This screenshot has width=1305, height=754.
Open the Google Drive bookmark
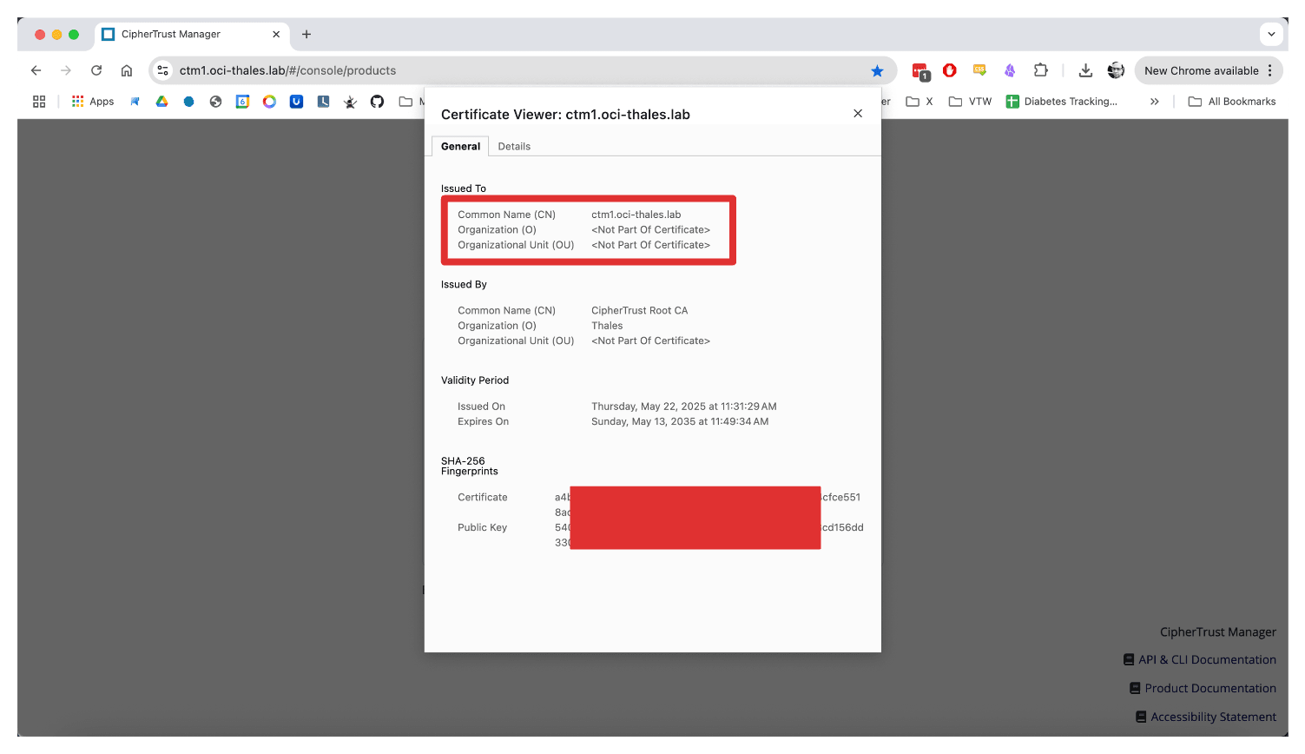(x=161, y=102)
